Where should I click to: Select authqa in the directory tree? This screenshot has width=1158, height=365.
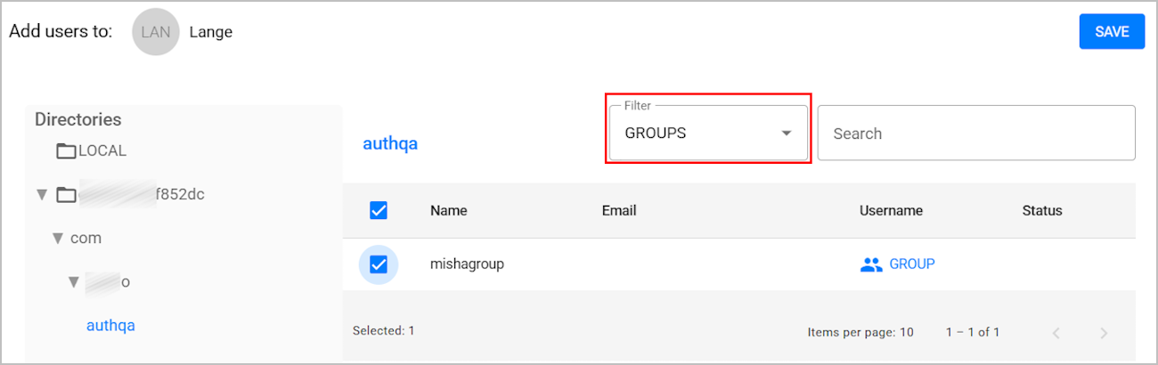click(110, 325)
